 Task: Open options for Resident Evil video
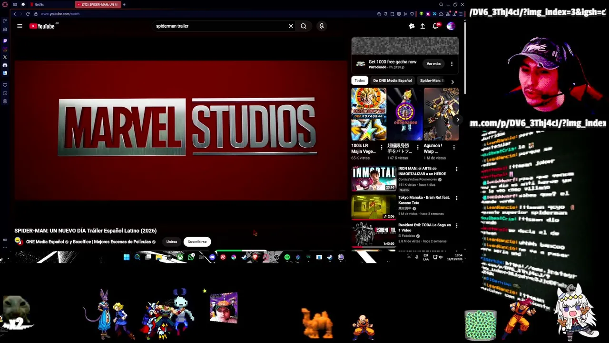point(456,225)
